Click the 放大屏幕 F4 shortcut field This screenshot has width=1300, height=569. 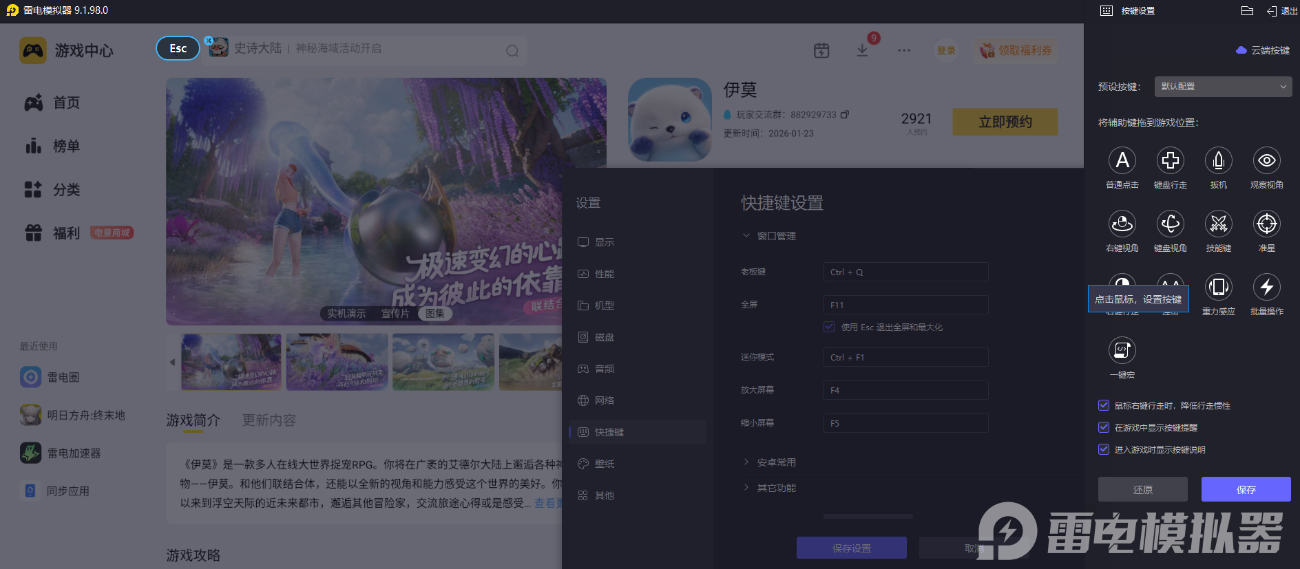(906, 390)
